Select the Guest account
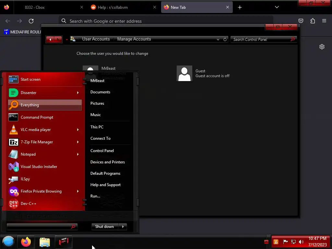Viewport: 332px width, 249px height. 203,73
